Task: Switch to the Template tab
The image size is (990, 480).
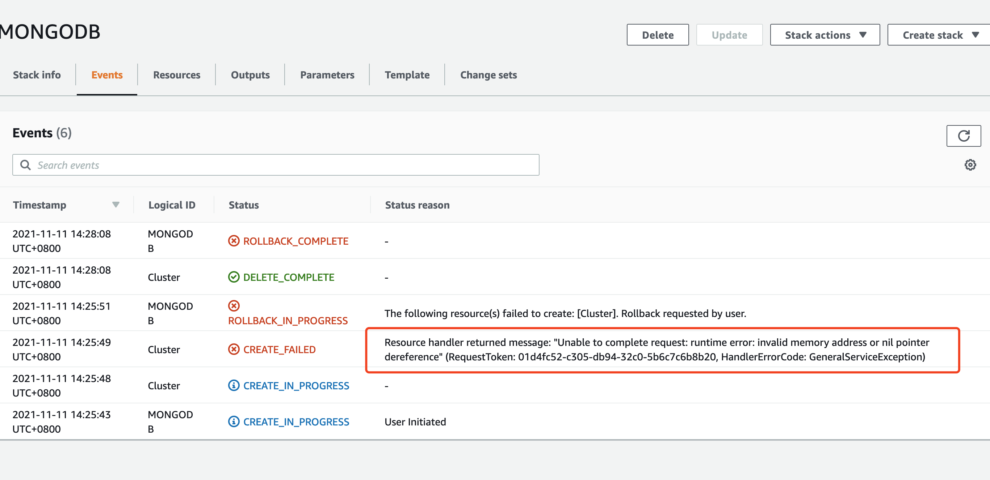Action: [407, 75]
